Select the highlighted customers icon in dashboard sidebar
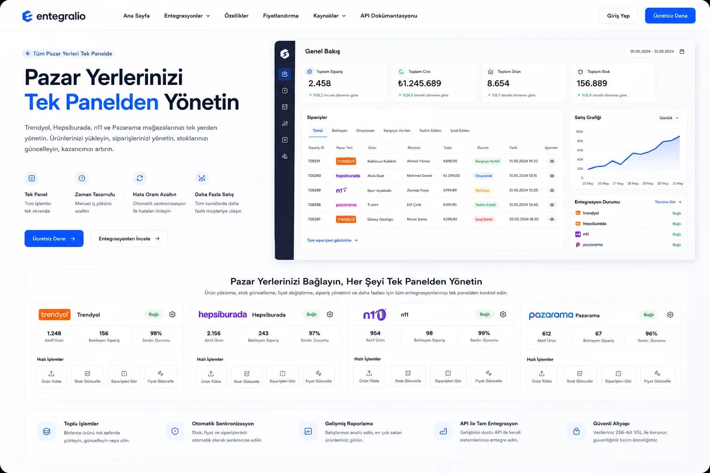The width and height of the screenshot is (710, 473). pos(285,74)
